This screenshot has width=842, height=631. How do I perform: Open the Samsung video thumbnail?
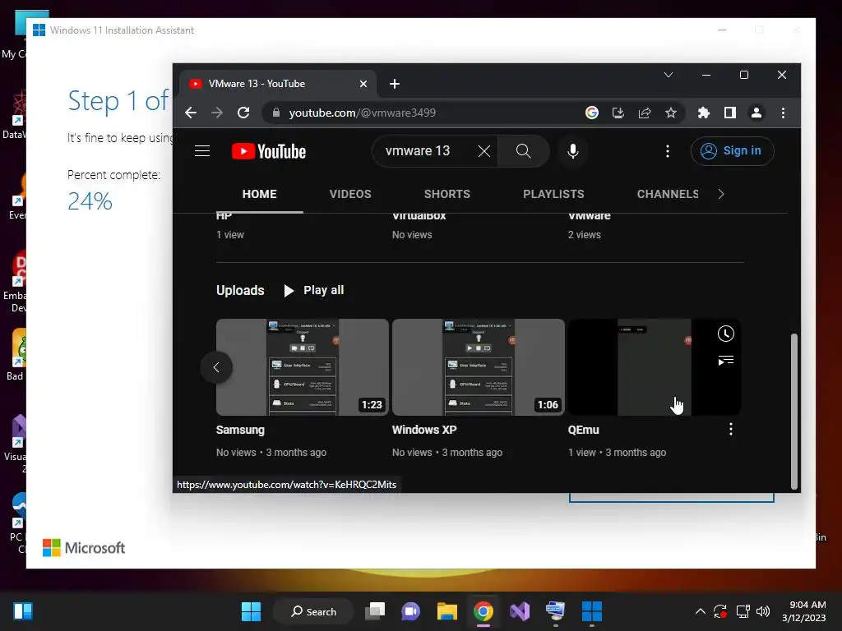303,367
